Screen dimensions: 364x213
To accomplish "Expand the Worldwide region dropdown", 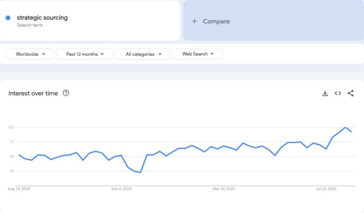I will [x=31, y=54].
